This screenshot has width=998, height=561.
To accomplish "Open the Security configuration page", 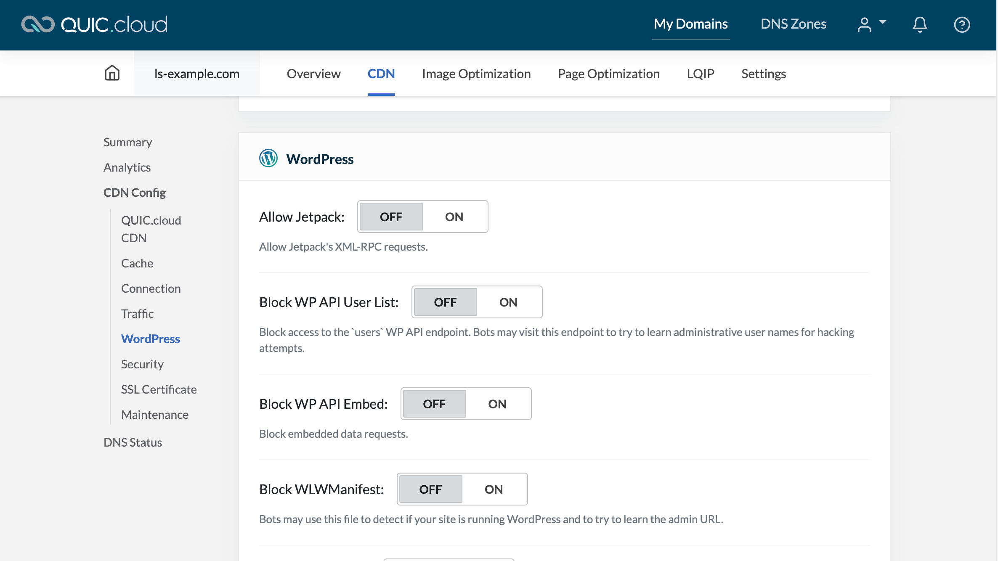I will tap(142, 364).
